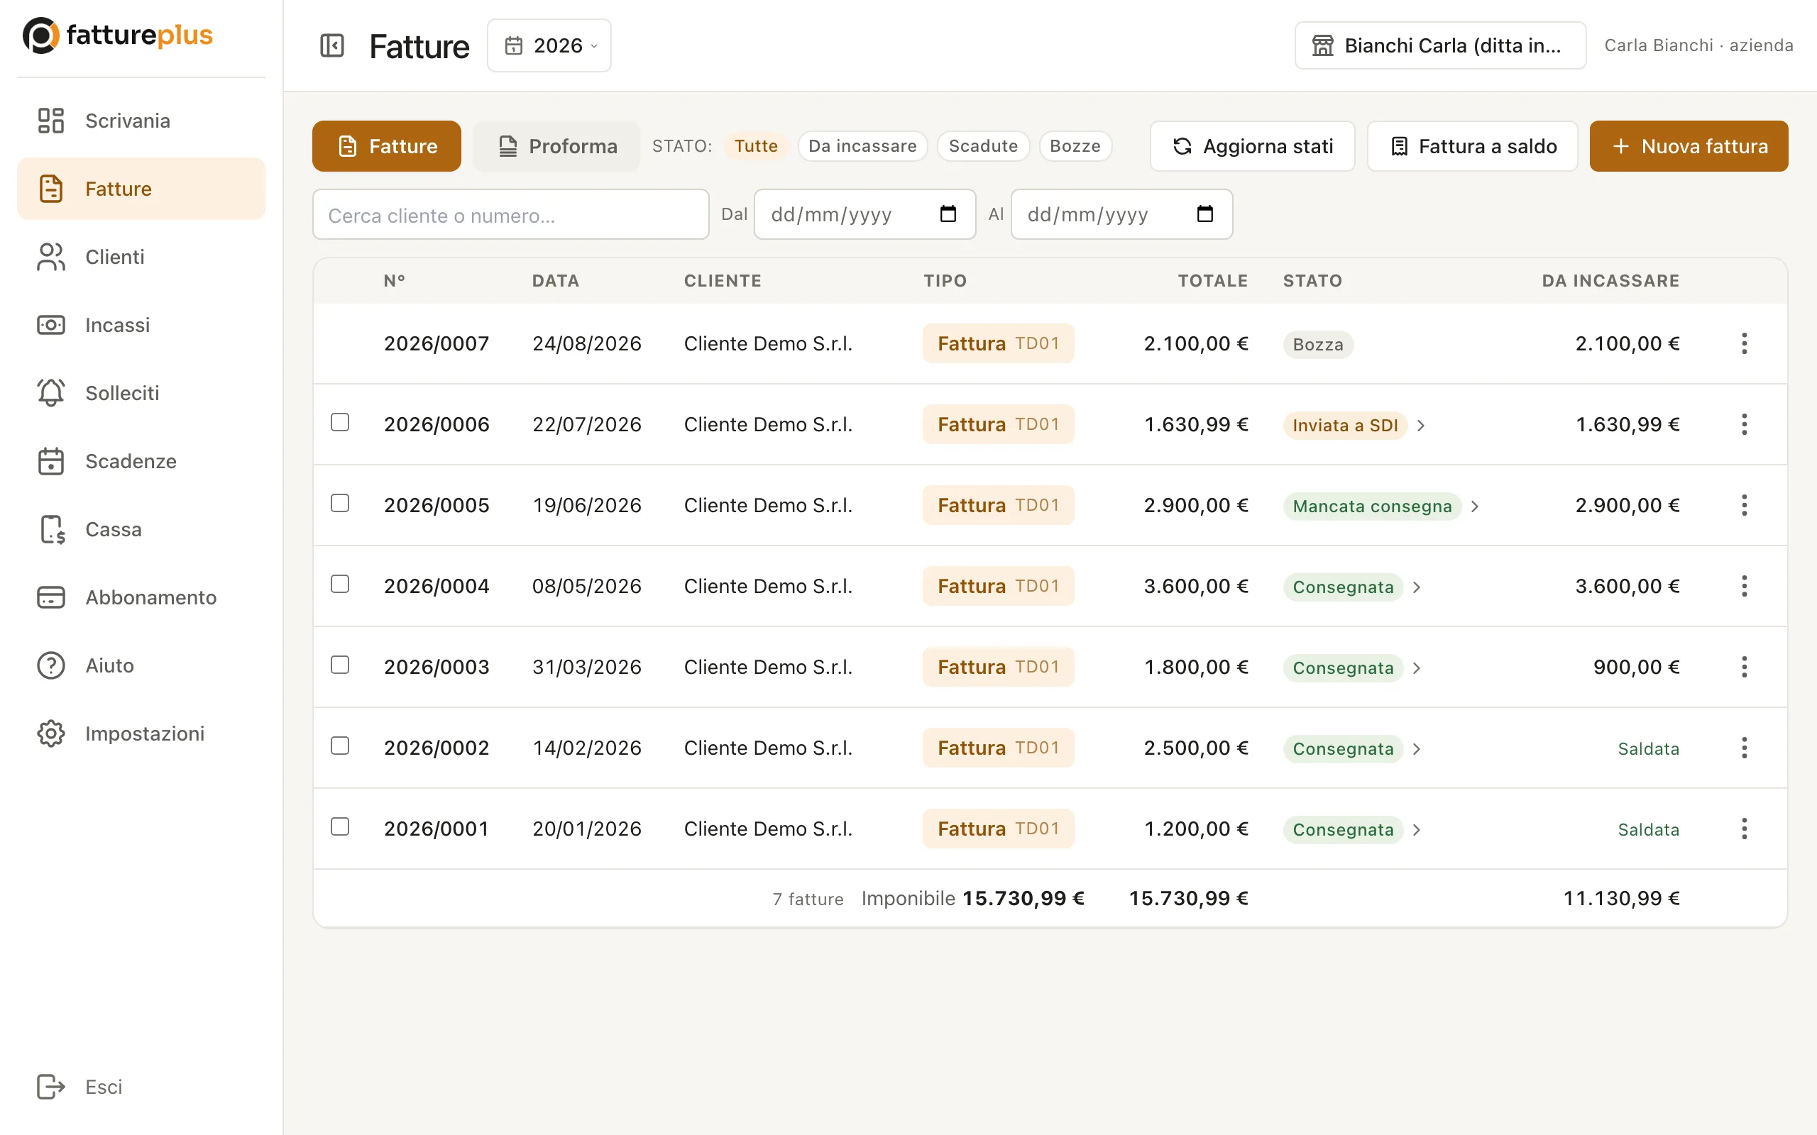Open the actions menu for invoice 2026/0006

click(1744, 425)
